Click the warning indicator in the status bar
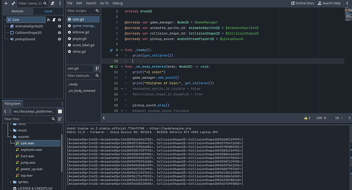Image resolution: width=352 pixels, height=190 pixels. (307, 118)
